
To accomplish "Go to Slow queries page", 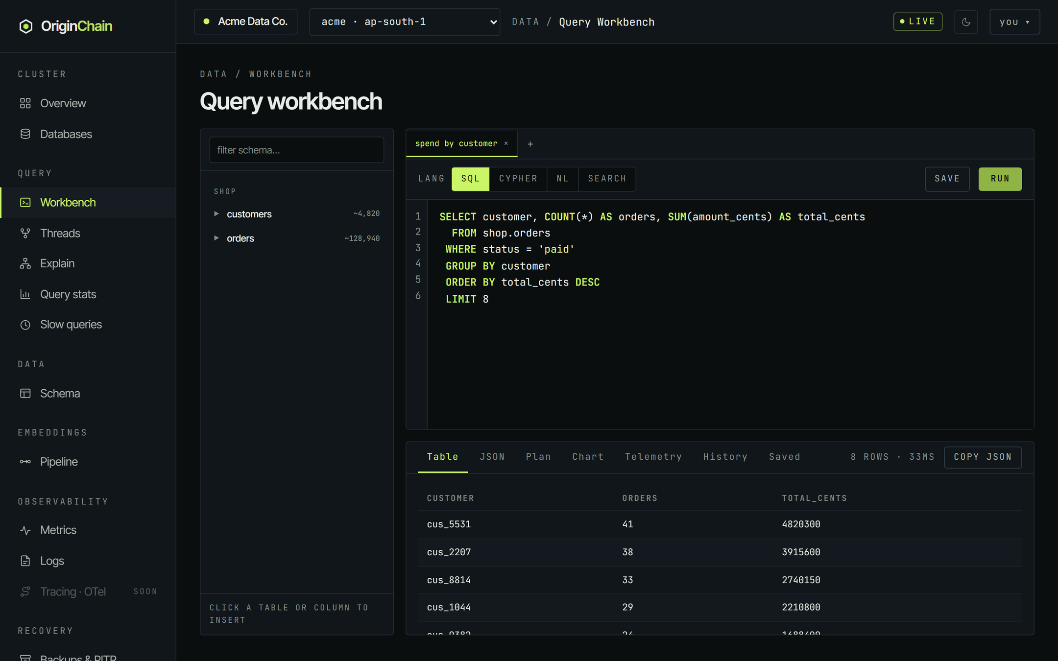I will pos(71,325).
